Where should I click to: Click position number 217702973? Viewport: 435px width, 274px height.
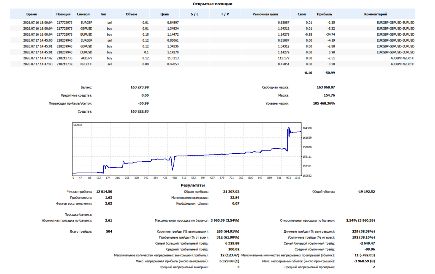[64, 23]
